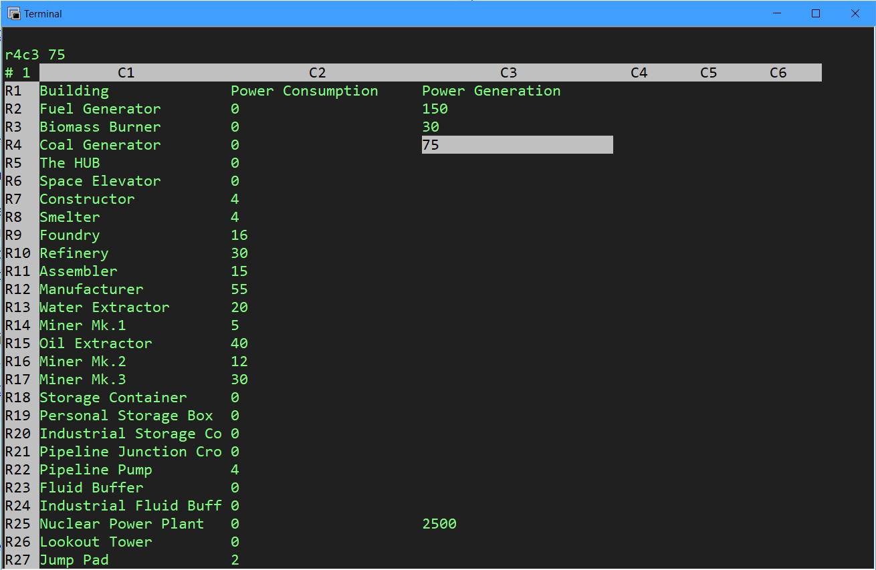
Task: Select Miner Mk.2's consumption value 12
Action: pos(239,362)
